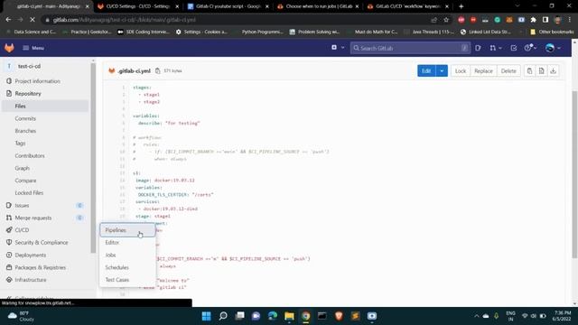Open the to-do list icon
Screen dimensions: 578x325
pyautogui.click(x=514, y=48)
